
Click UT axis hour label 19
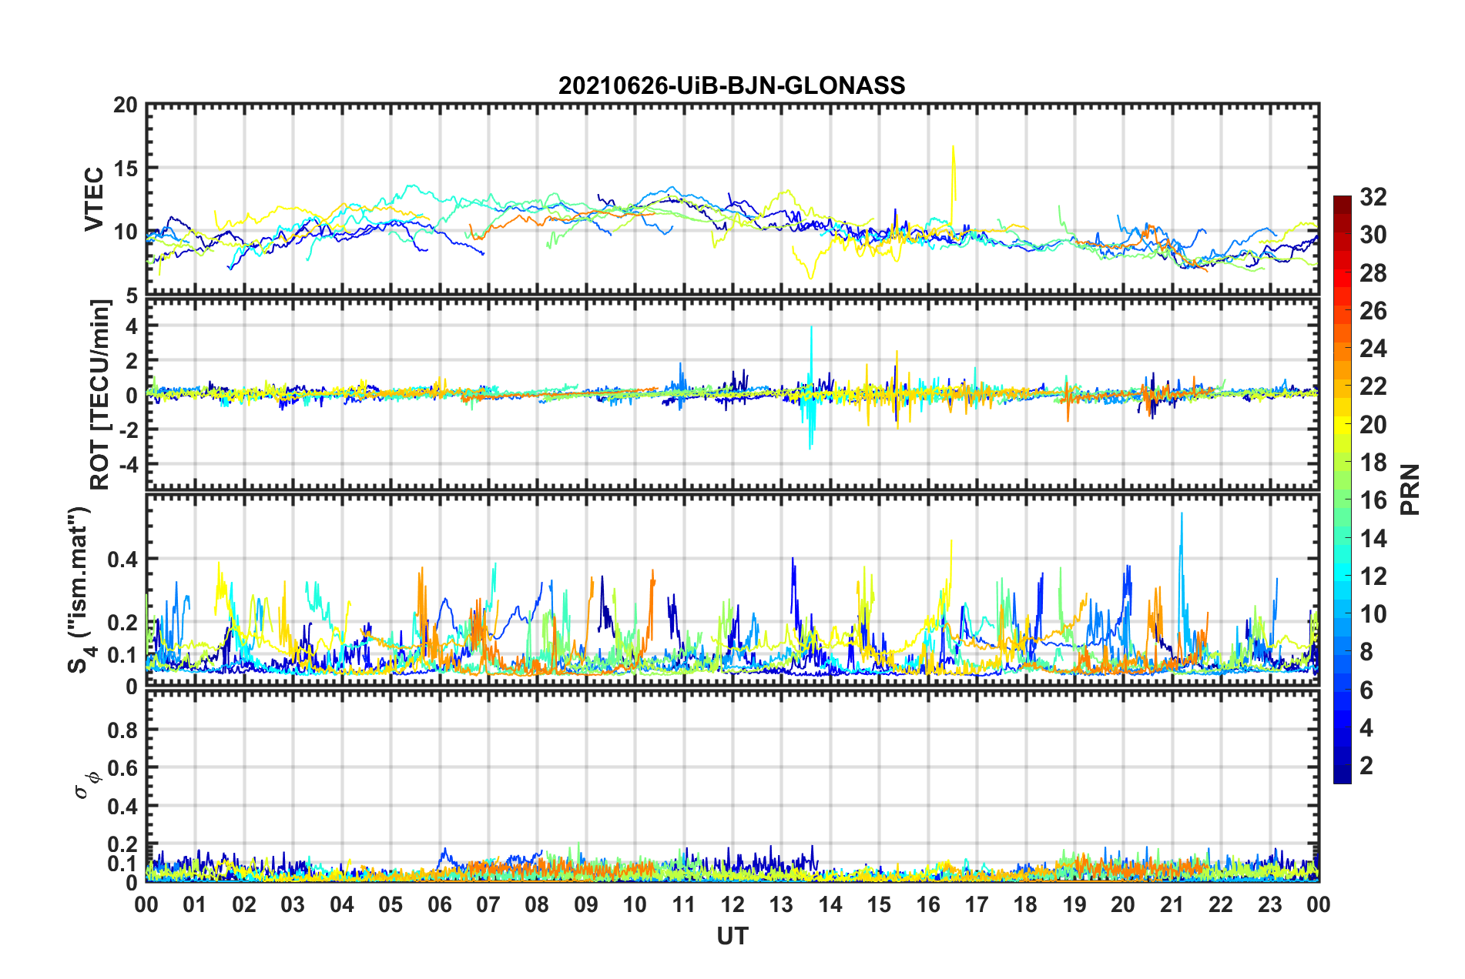pos(1074,904)
